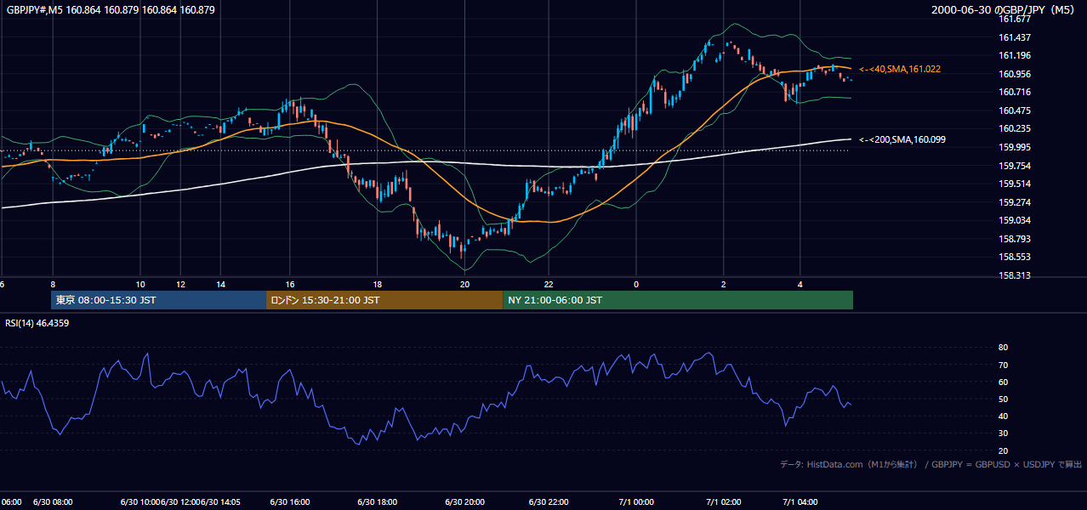The width and height of the screenshot is (1087, 510).
Task: Click the 6/30 20:00 bottom time label
Action: (464, 501)
